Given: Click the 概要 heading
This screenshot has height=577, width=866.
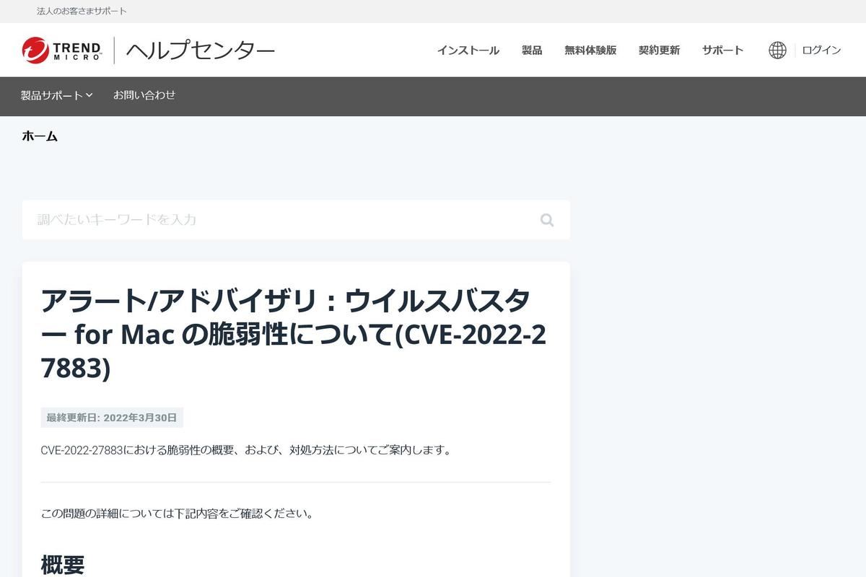Looking at the screenshot, I should tap(63, 565).
